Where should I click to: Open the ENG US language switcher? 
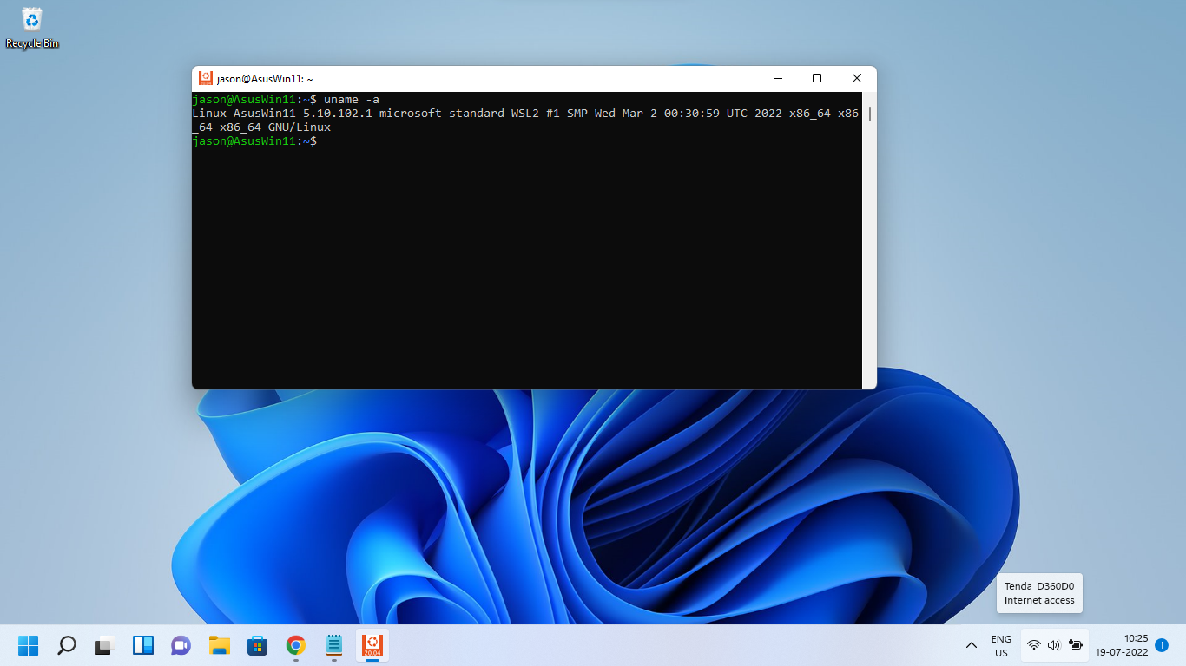tap(1001, 645)
